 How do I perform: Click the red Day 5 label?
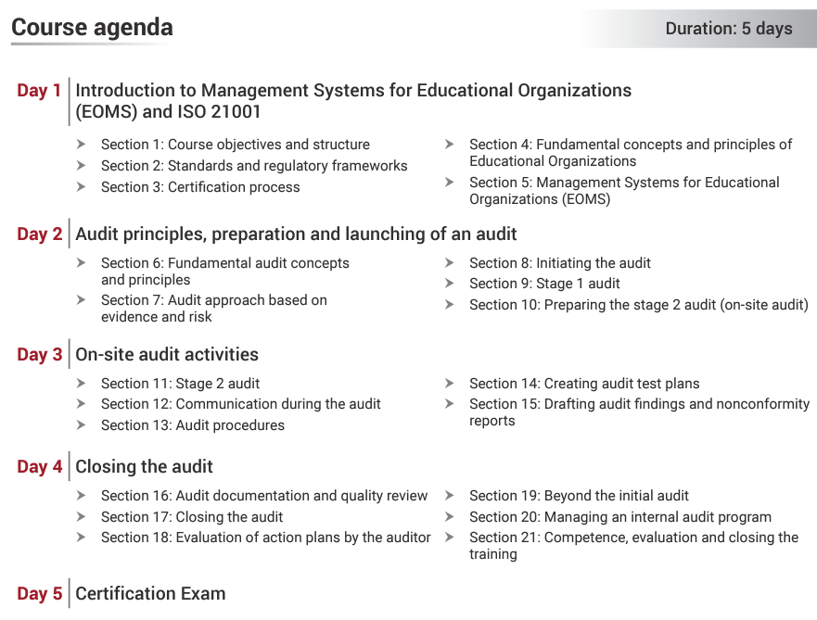39,594
